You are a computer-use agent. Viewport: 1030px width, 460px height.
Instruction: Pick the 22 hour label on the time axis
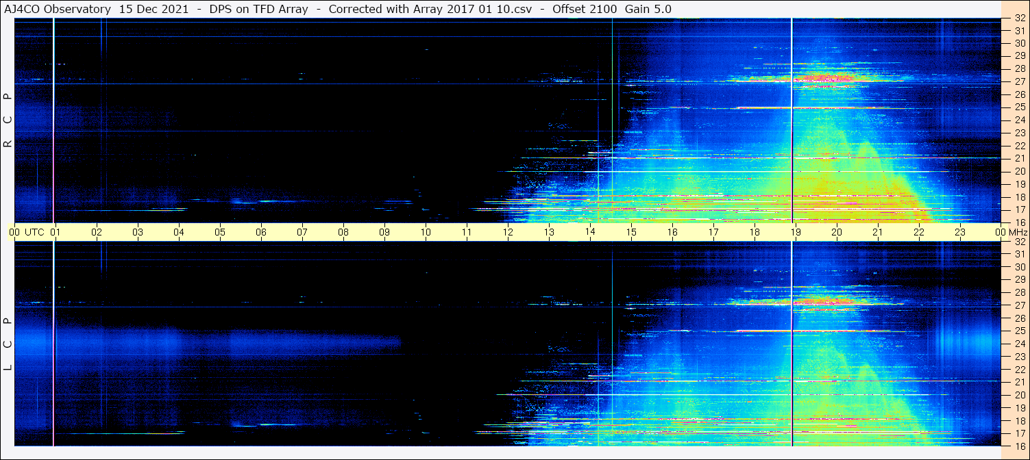pyautogui.click(x=919, y=232)
